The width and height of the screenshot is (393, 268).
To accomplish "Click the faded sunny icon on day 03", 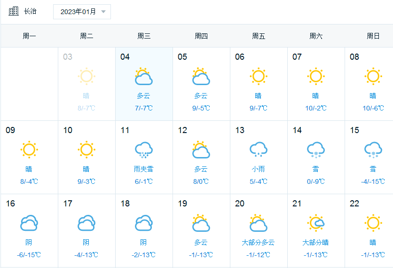I will point(86,76).
